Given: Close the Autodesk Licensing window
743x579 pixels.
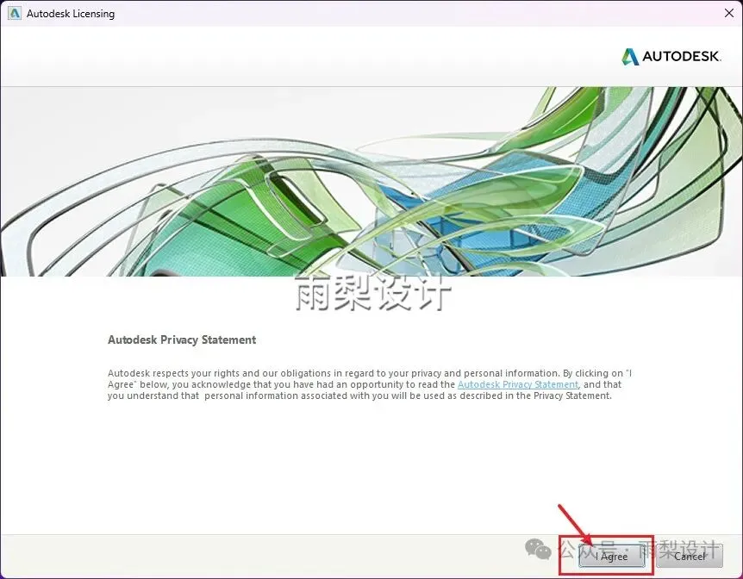Looking at the screenshot, I should [729, 13].
